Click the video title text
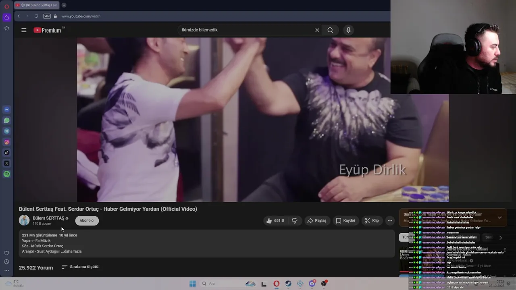The width and height of the screenshot is (516, 290). [108, 209]
